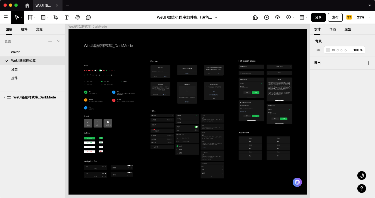Toggle dark mode moon button
Viewport: 375px width, 198px height.
pyautogui.click(x=361, y=175)
